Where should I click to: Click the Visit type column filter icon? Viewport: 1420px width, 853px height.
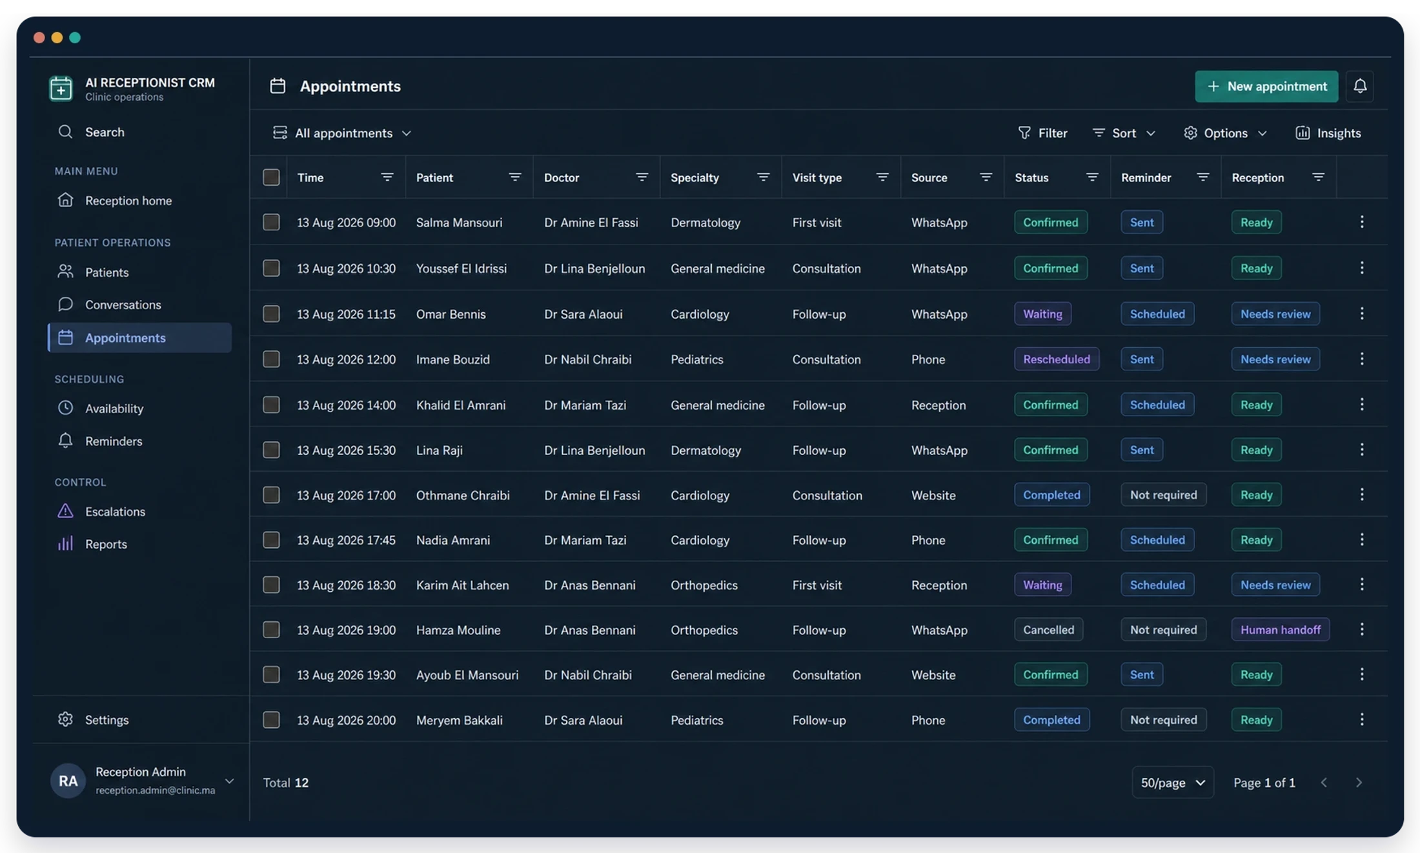882,177
